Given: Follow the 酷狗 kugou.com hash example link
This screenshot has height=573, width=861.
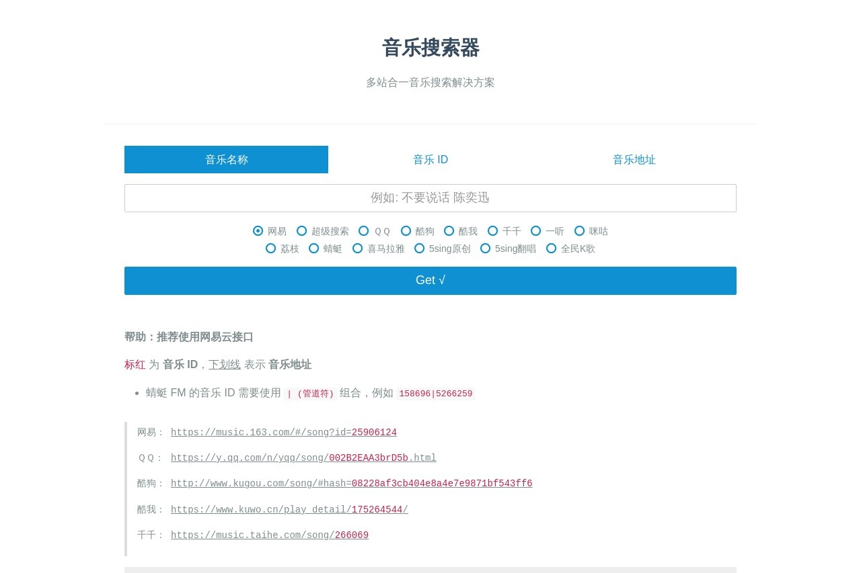Looking at the screenshot, I should 351,484.
